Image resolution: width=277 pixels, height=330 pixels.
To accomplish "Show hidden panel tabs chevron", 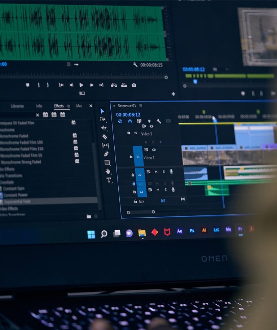I will [91, 106].
